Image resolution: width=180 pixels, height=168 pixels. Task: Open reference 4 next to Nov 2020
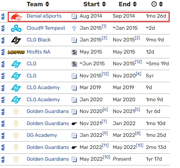click(138, 74)
